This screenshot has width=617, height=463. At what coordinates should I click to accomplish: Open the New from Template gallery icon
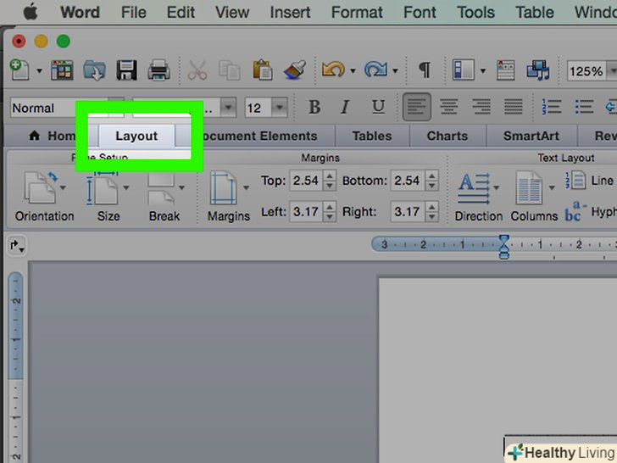[x=62, y=70]
